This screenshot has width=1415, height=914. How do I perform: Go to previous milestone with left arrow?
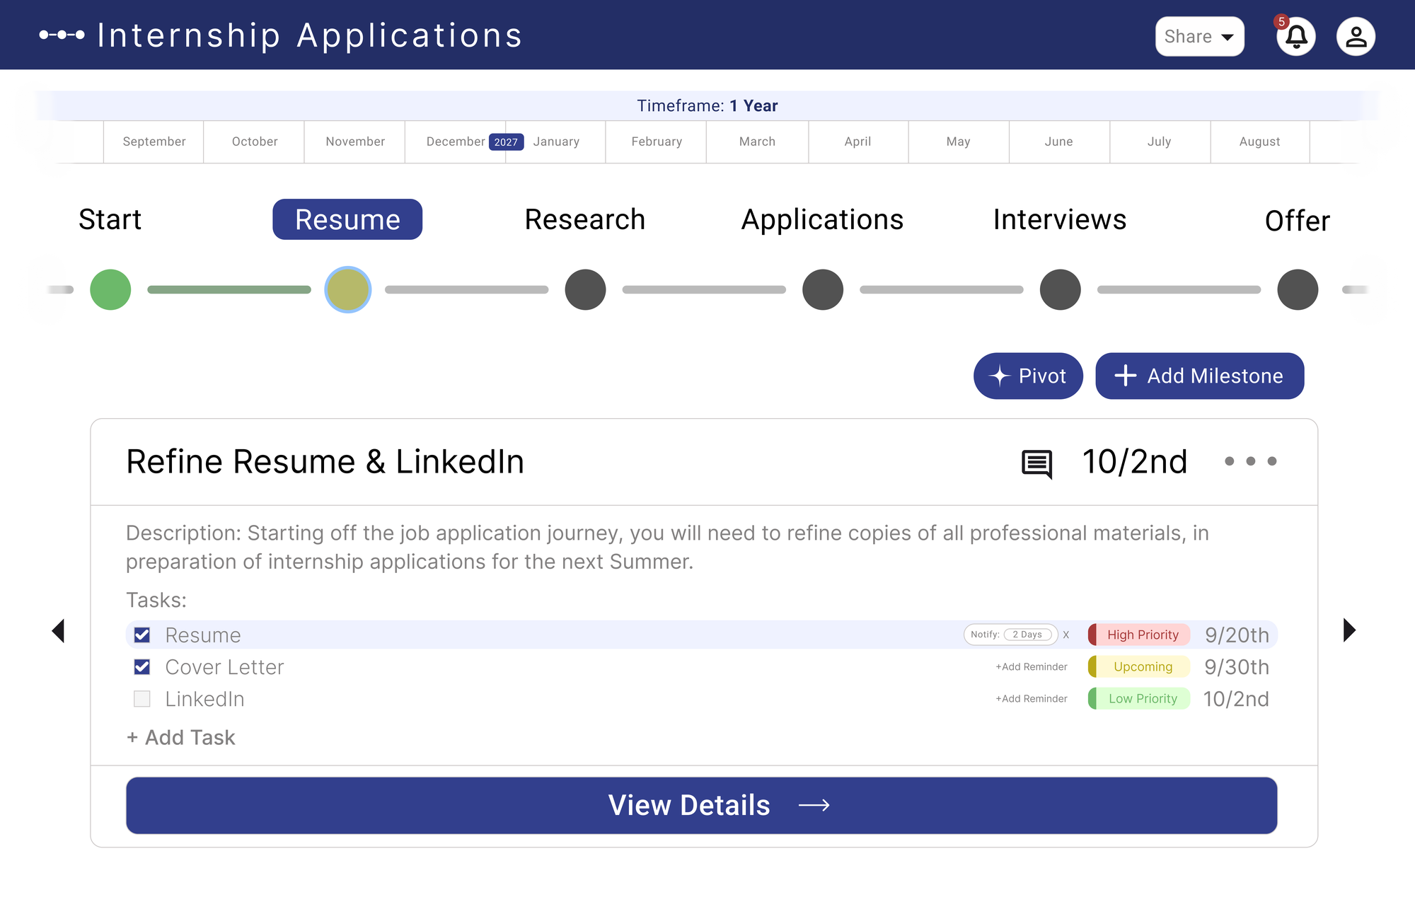[x=59, y=630]
